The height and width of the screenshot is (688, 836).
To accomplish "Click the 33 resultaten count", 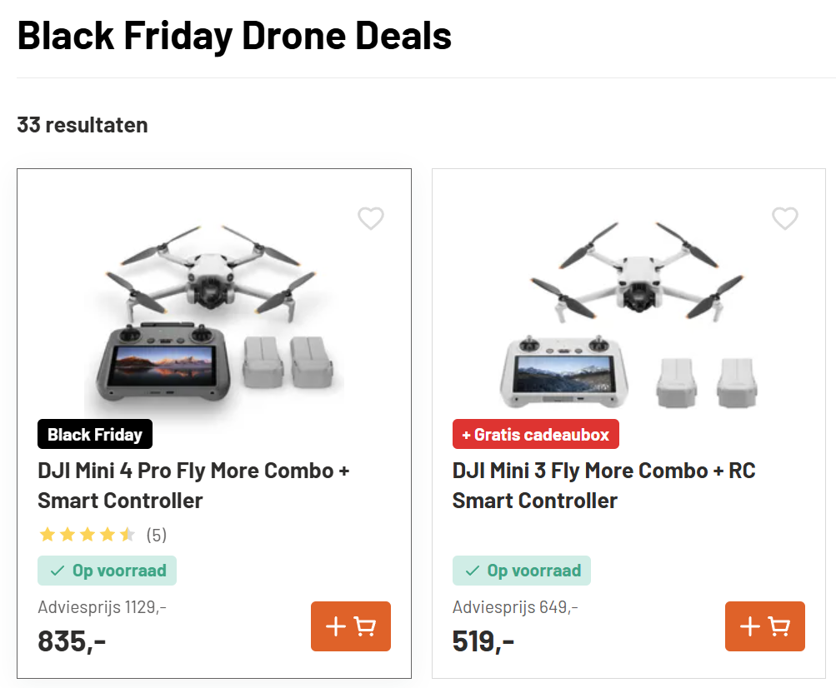I will point(83,125).
